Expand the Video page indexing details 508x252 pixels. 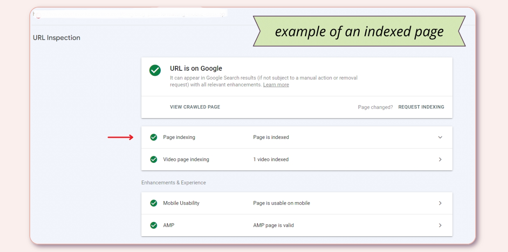[x=440, y=159]
